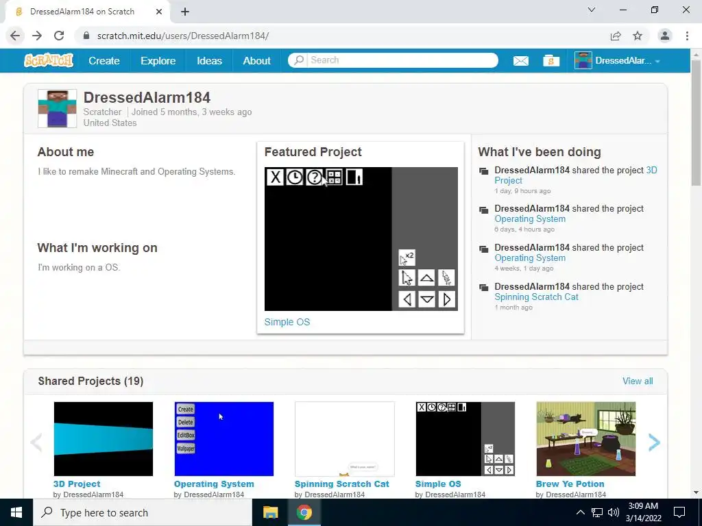702x526 pixels.
Task: Show hidden system tray icons
Action: pyautogui.click(x=580, y=512)
